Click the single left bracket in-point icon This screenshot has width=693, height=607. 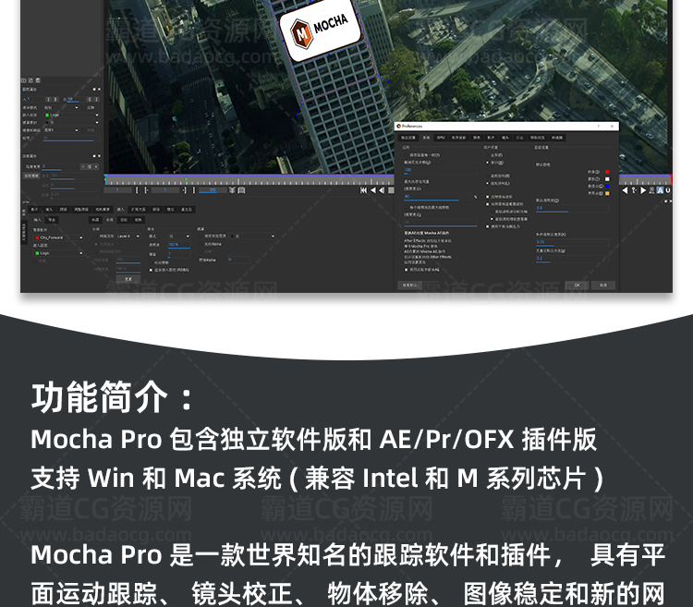(137, 190)
